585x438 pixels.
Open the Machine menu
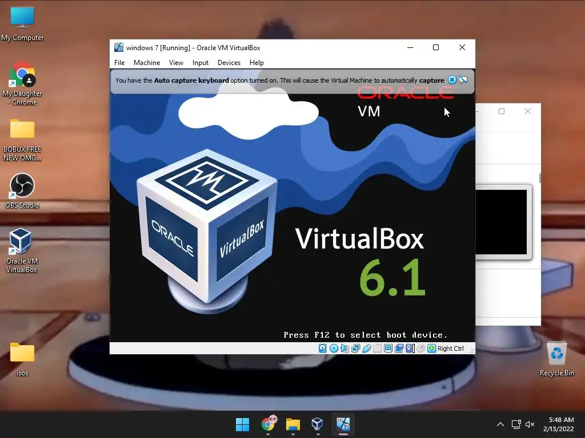pyautogui.click(x=147, y=63)
